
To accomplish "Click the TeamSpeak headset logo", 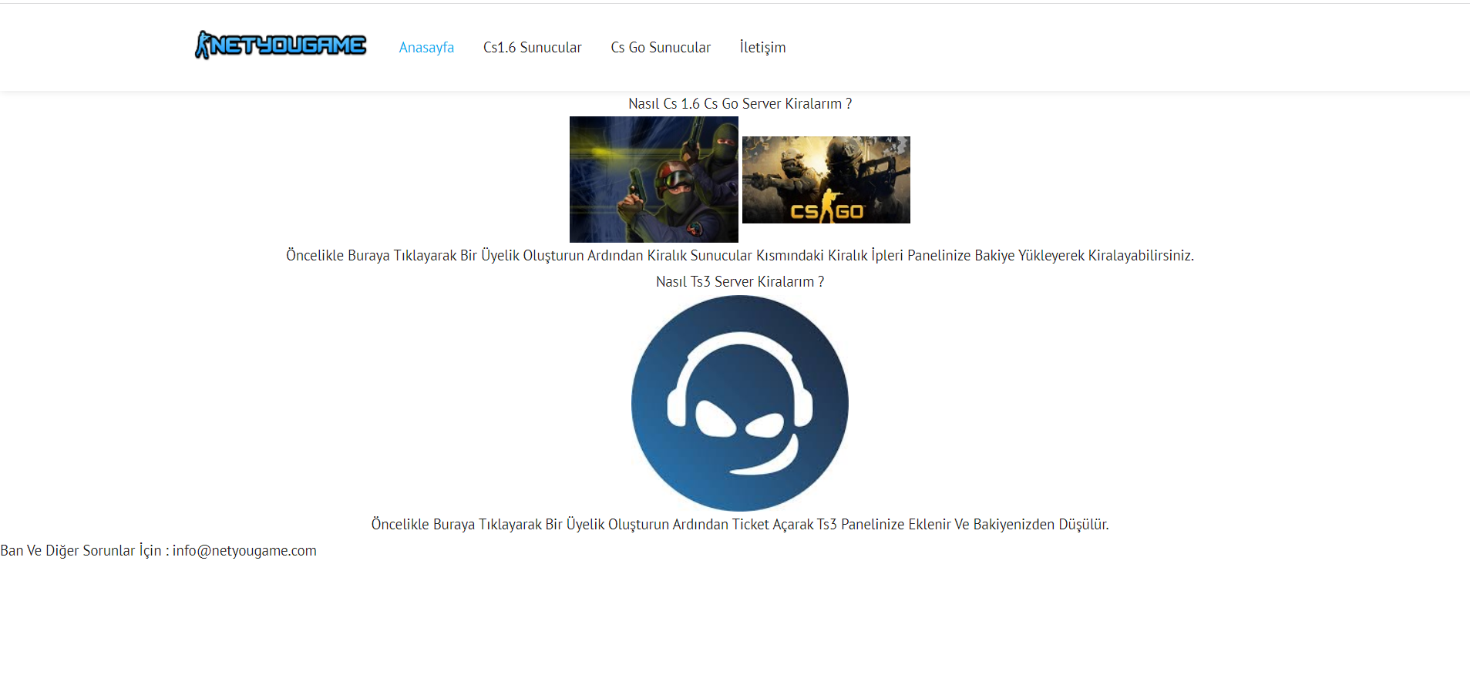I will coord(740,403).
